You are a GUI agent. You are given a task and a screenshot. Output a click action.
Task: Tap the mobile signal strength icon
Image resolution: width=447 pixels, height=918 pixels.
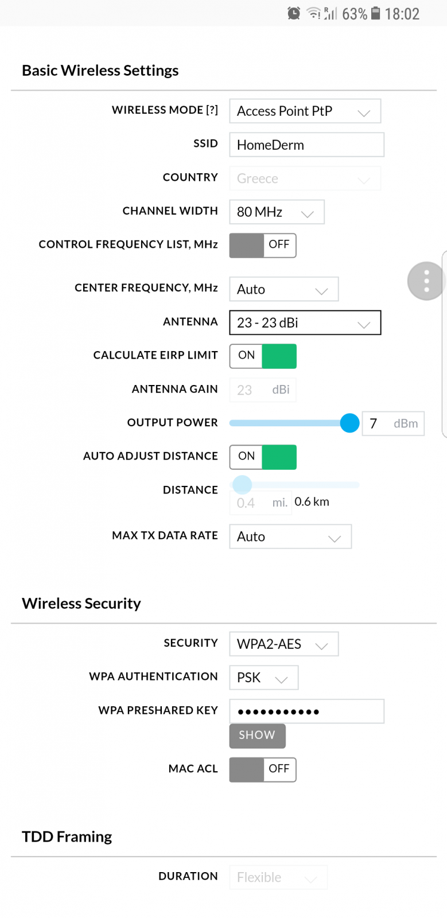pos(331,13)
